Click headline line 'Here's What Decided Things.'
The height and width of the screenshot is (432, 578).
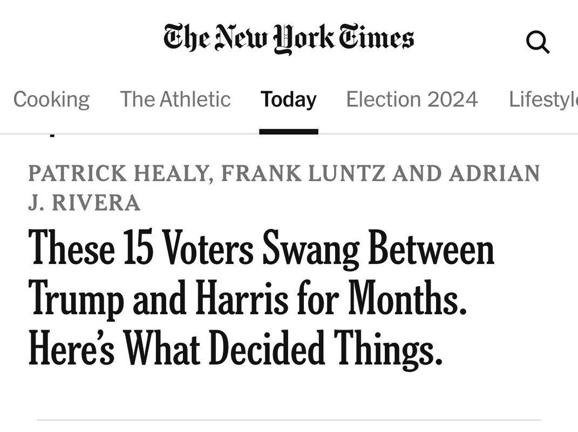235,348
